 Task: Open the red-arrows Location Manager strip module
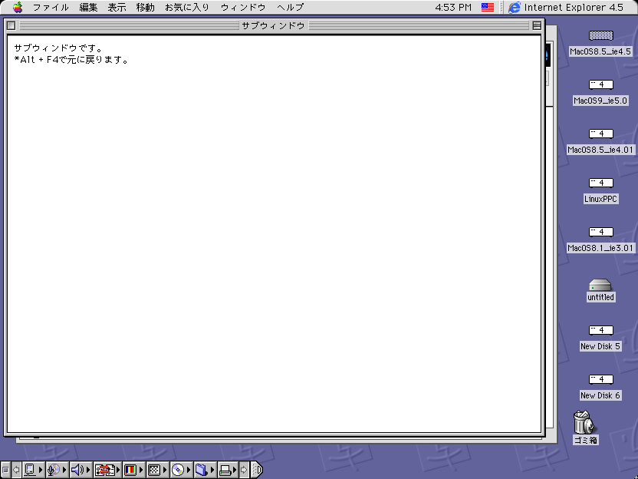click(107, 470)
